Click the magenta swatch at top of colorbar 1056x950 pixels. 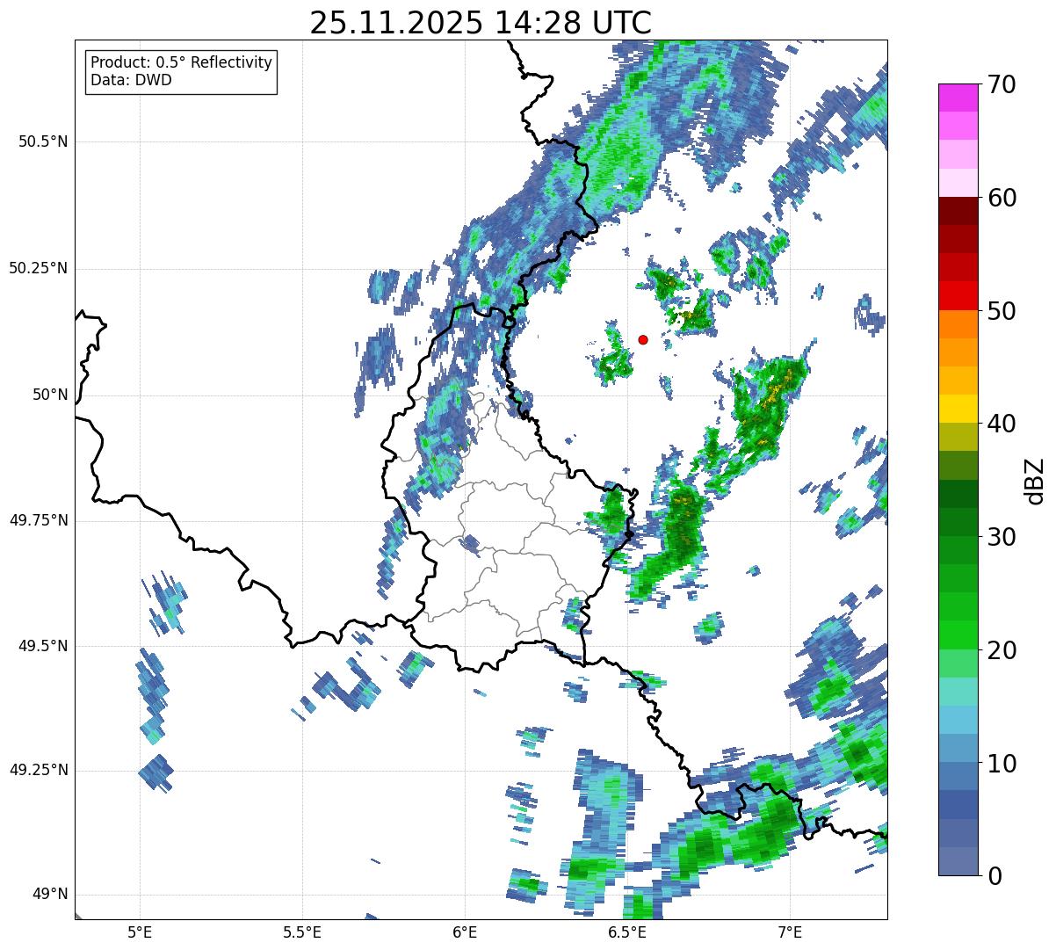coord(958,98)
